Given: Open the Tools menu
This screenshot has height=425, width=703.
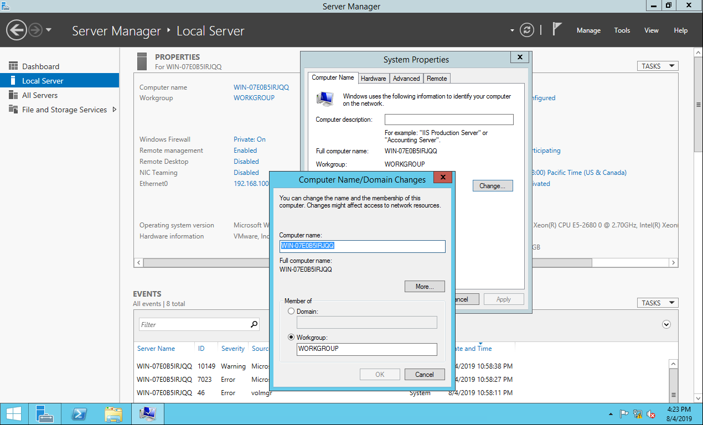Looking at the screenshot, I should 622,30.
